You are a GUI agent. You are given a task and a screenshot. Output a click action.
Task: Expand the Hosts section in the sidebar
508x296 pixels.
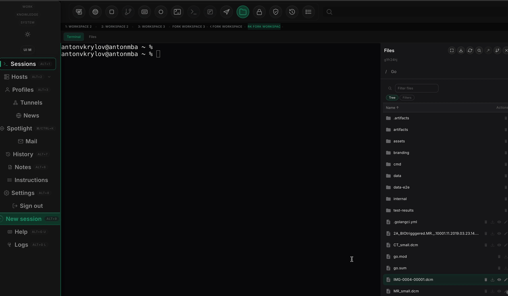coord(49,77)
